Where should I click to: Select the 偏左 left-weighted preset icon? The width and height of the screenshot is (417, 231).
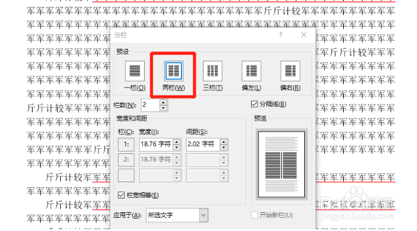point(251,71)
